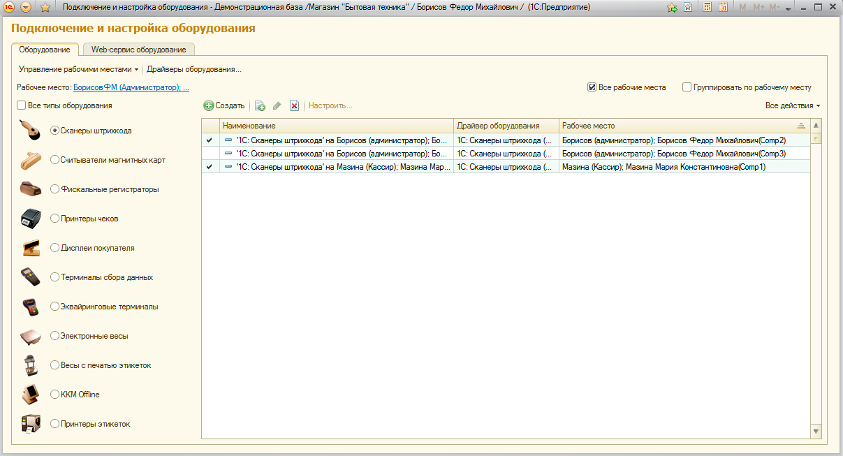Image resolution: width=843 pixels, height=456 pixels.
Task: Open main menu dropdown arrow in title bar
Action: pos(26,8)
